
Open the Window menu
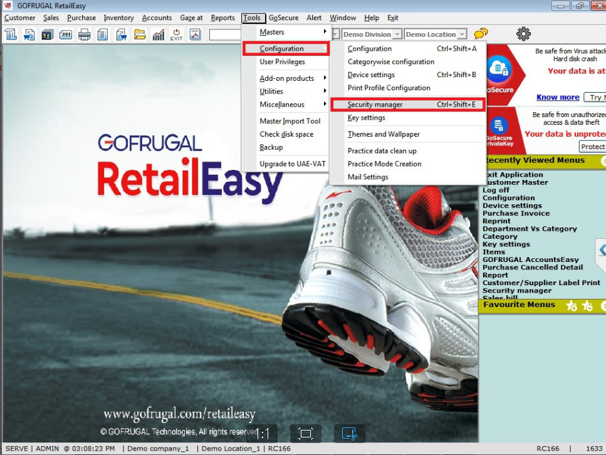(x=343, y=18)
